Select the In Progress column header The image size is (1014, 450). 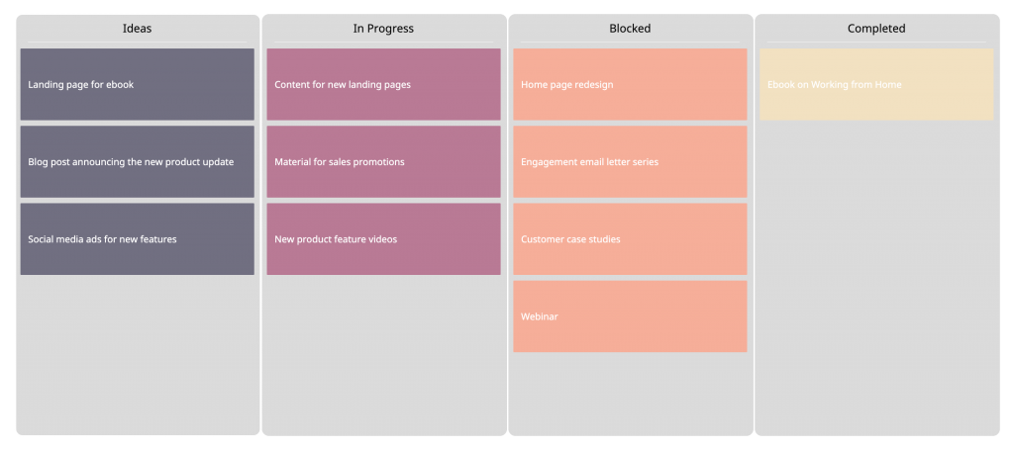(x=383, y=29)
